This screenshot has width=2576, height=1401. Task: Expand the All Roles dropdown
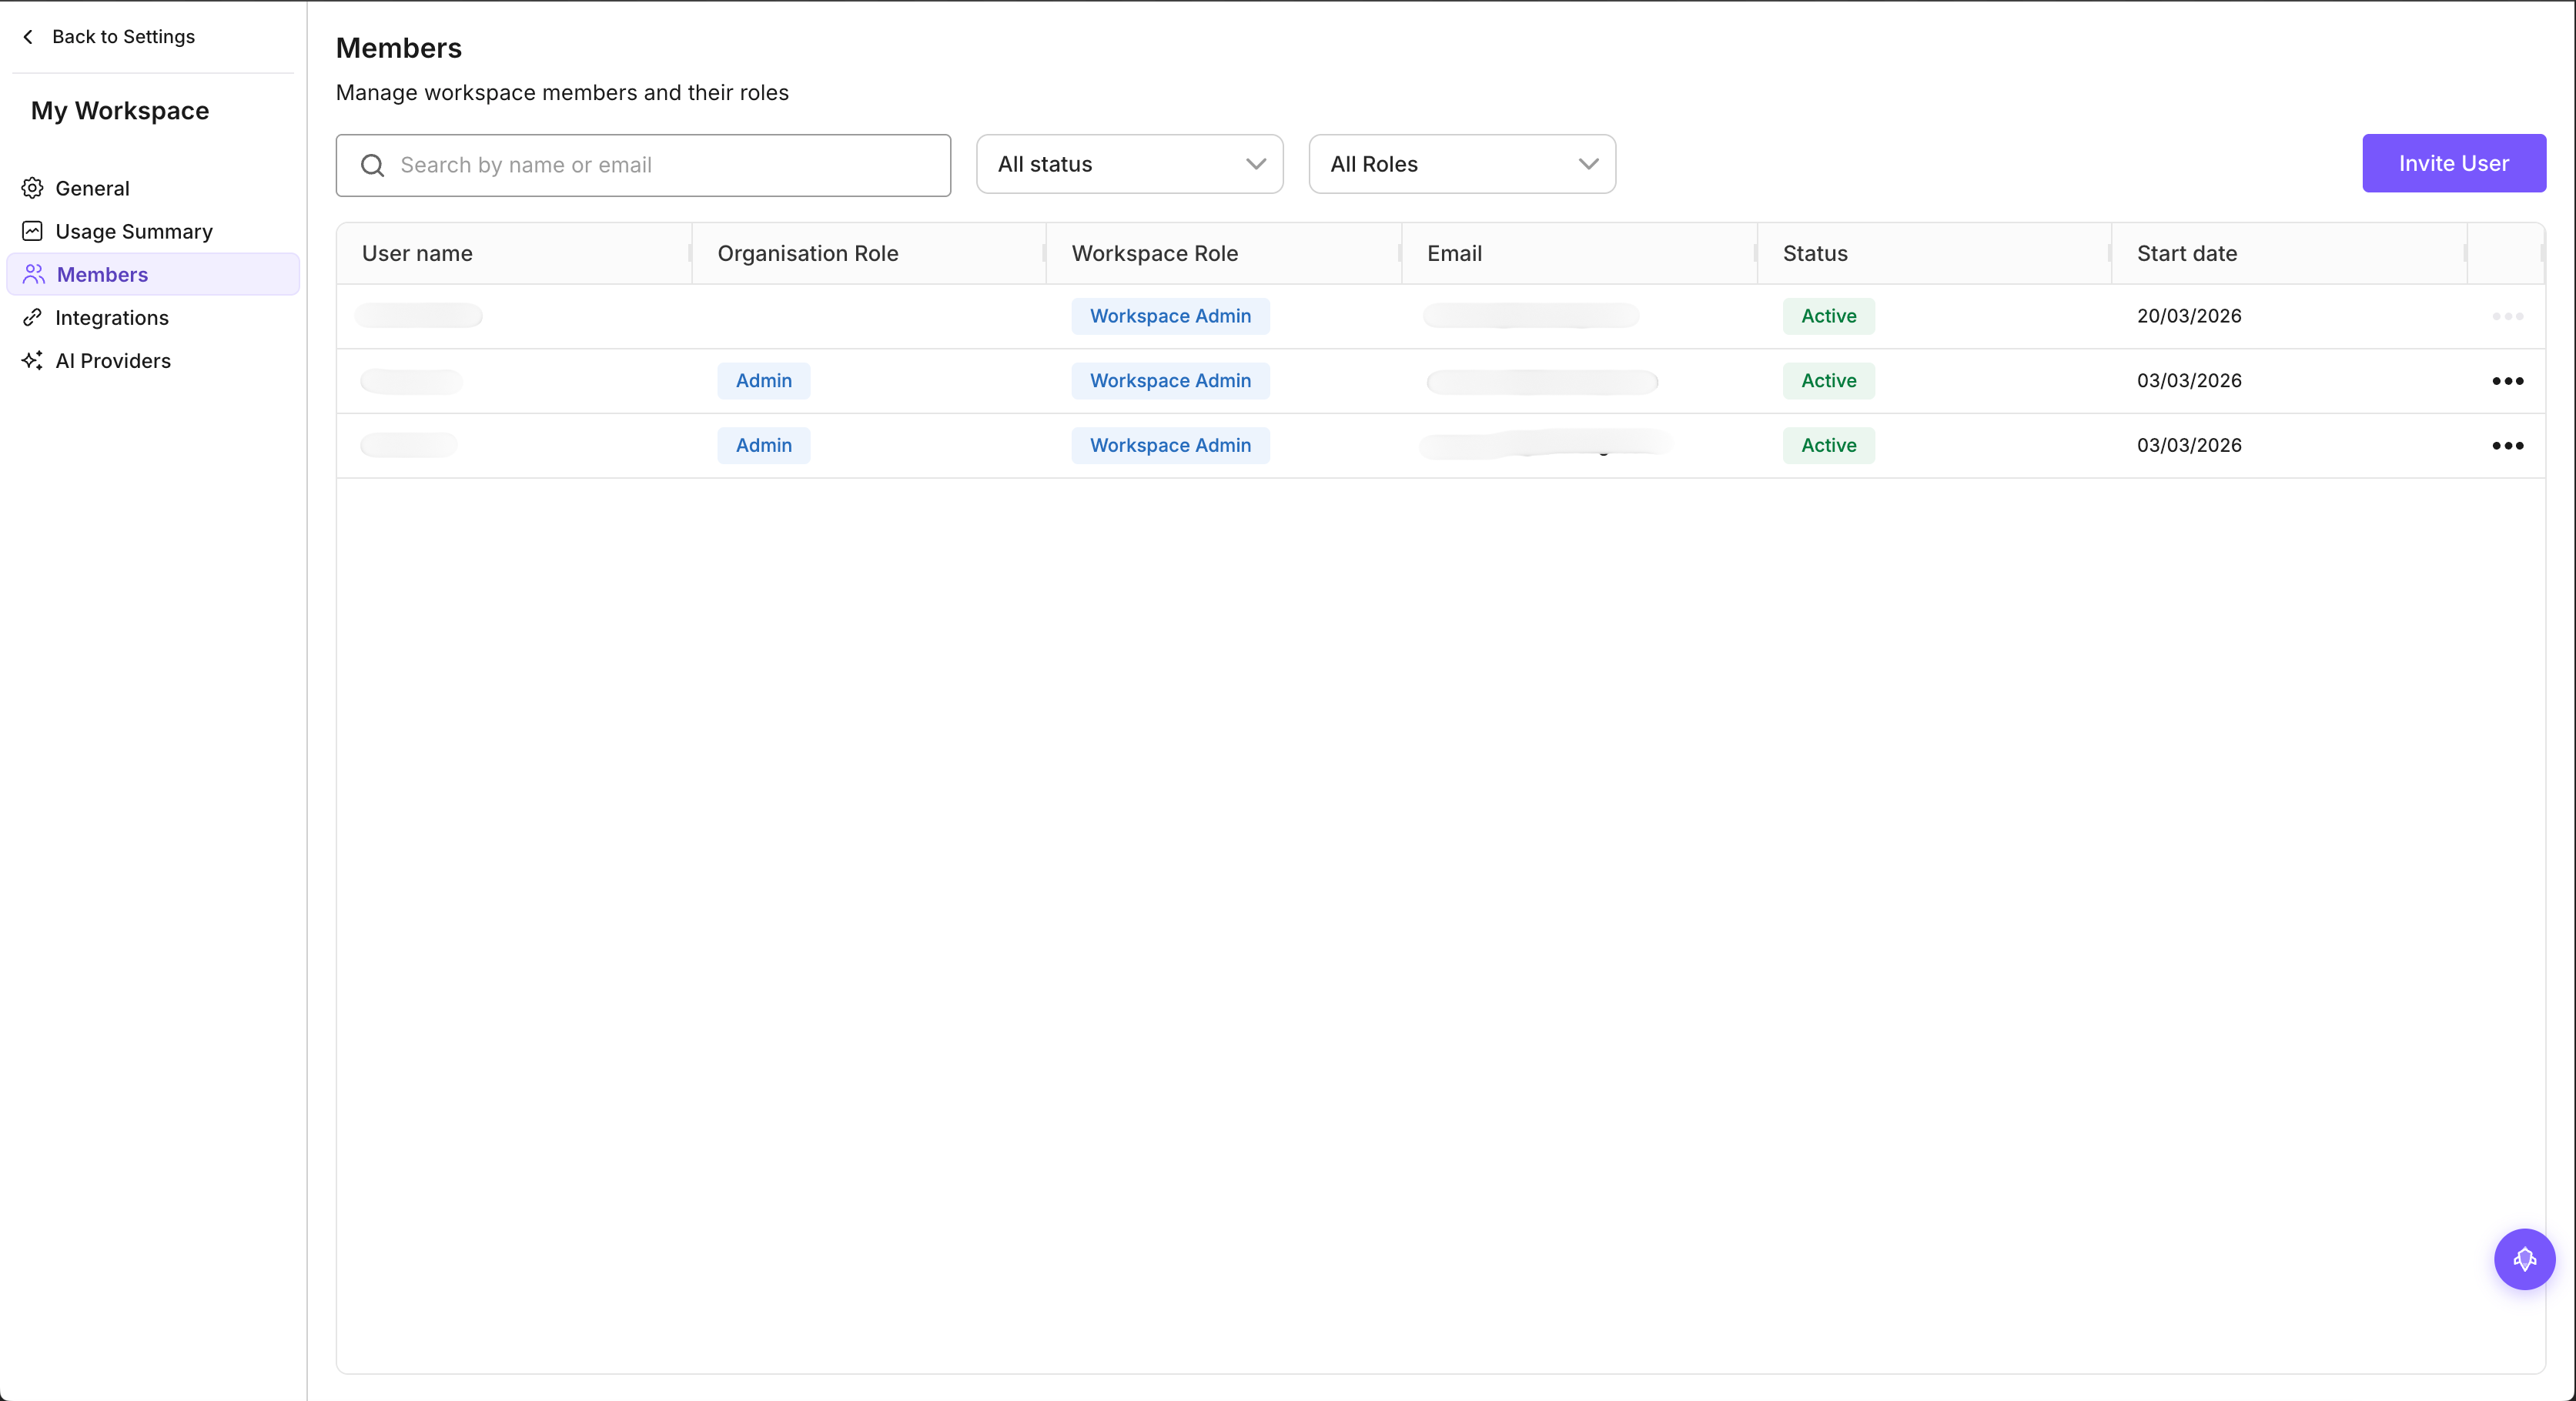pos(1461,164)
